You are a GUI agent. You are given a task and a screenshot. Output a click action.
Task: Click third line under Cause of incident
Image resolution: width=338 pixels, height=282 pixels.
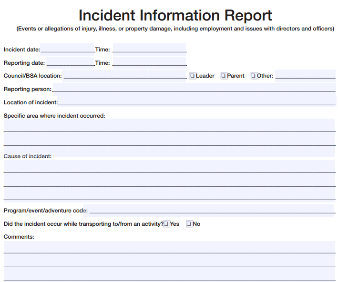pos(169,194)
